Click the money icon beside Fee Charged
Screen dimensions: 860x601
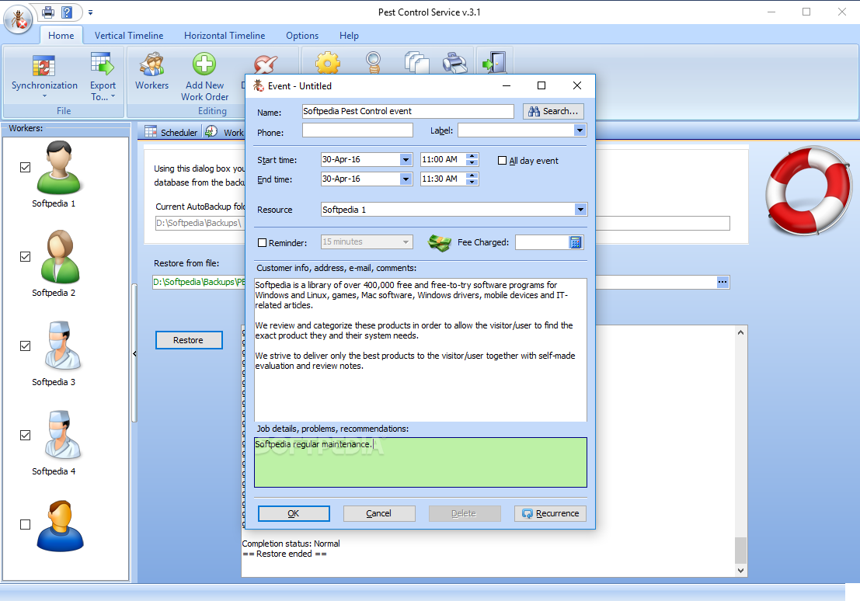440,242
